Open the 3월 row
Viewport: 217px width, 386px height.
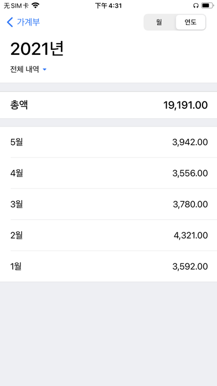[x=108, y=204]
